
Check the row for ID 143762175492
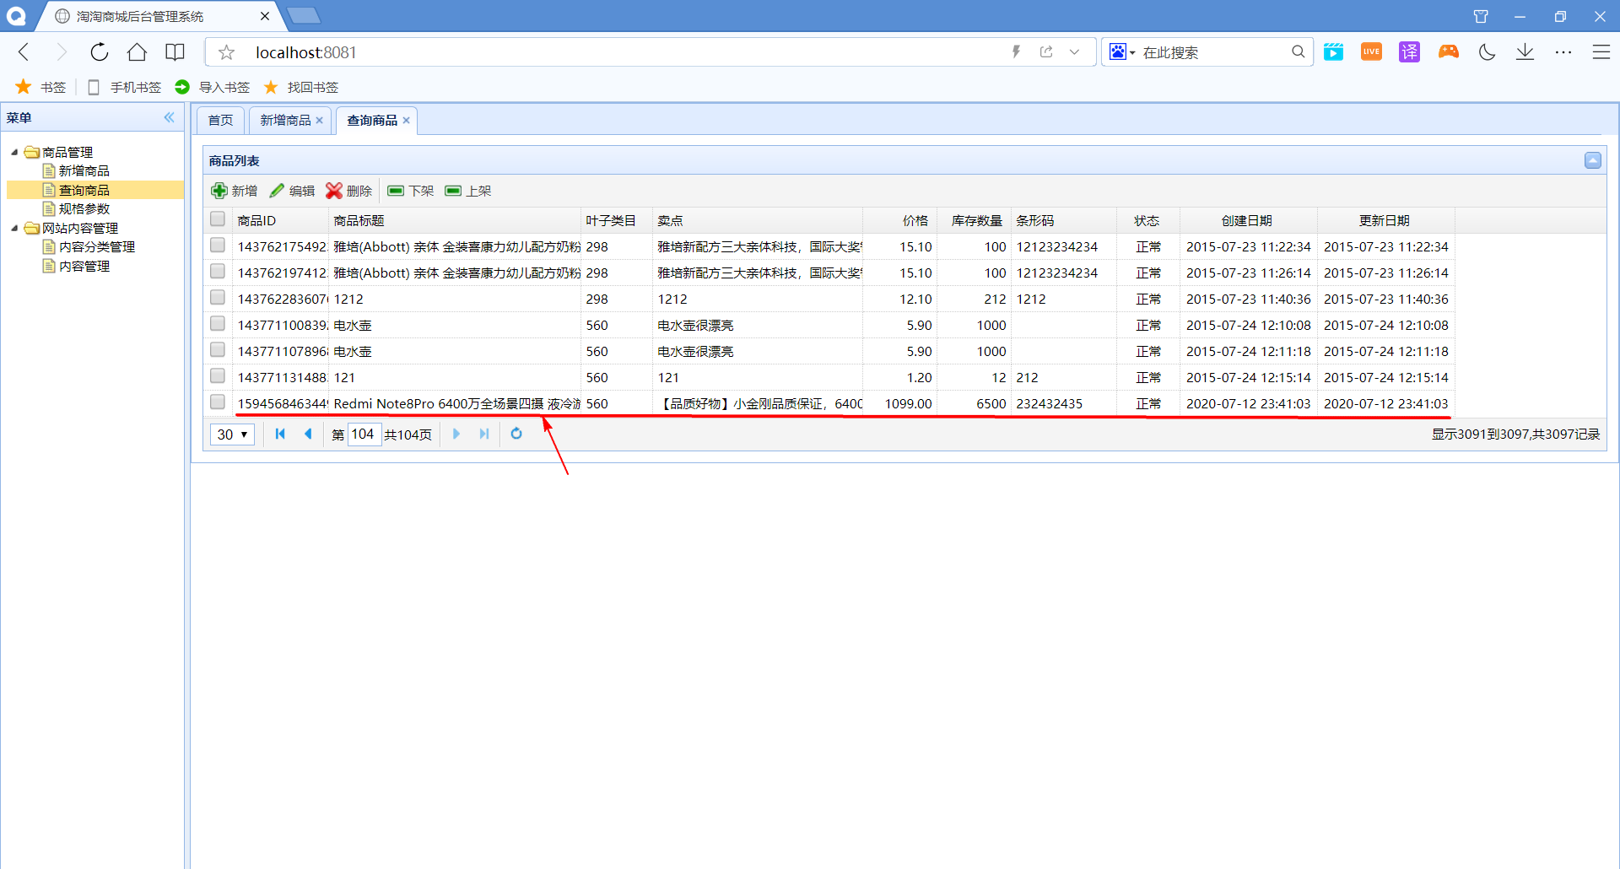pos(218,246)
